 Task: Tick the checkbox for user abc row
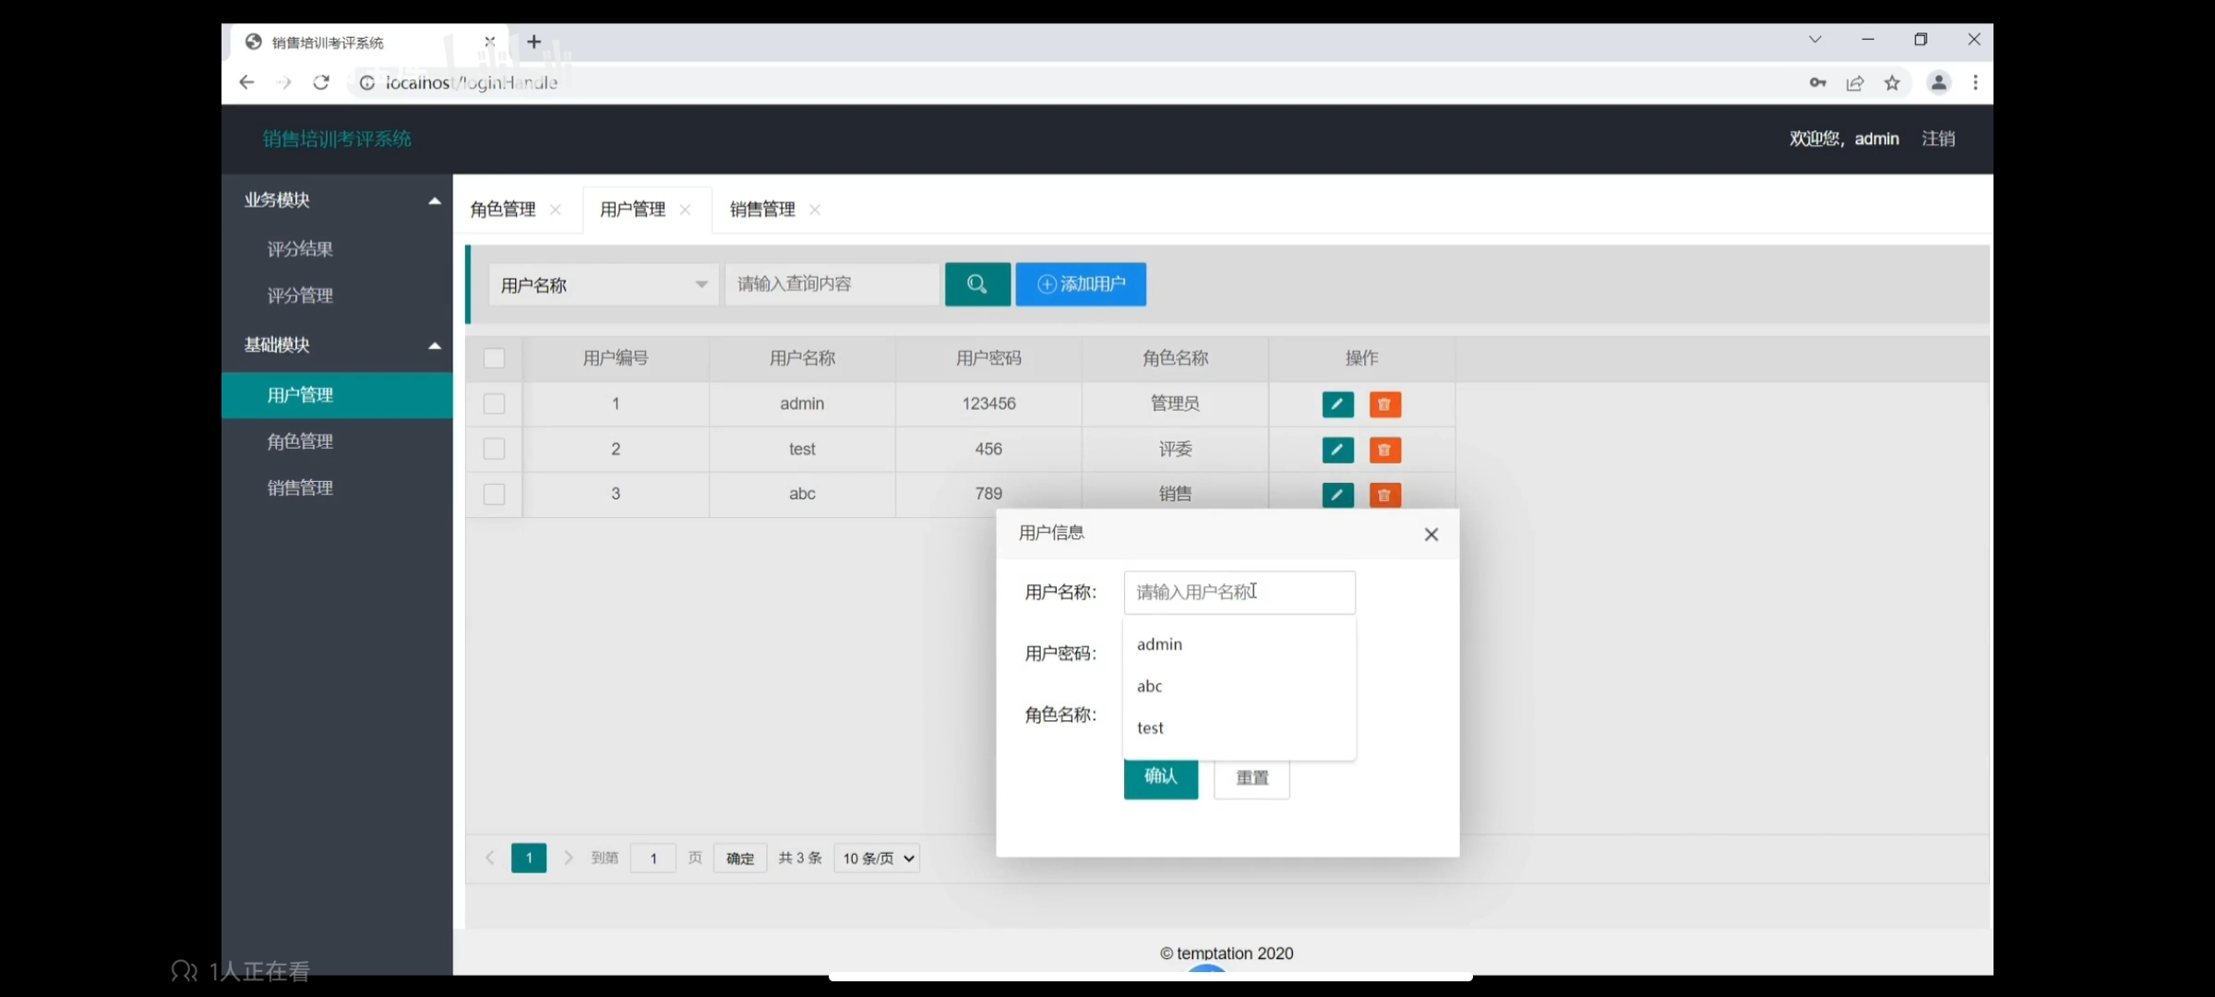point(494,494)
